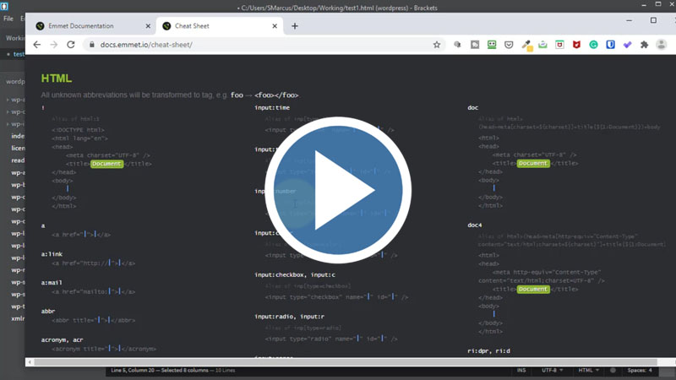The width and height of the screenshot is (676, 380).
Task: Open the UTF-8 encoding dropdown in status bar
Action: 553,370
